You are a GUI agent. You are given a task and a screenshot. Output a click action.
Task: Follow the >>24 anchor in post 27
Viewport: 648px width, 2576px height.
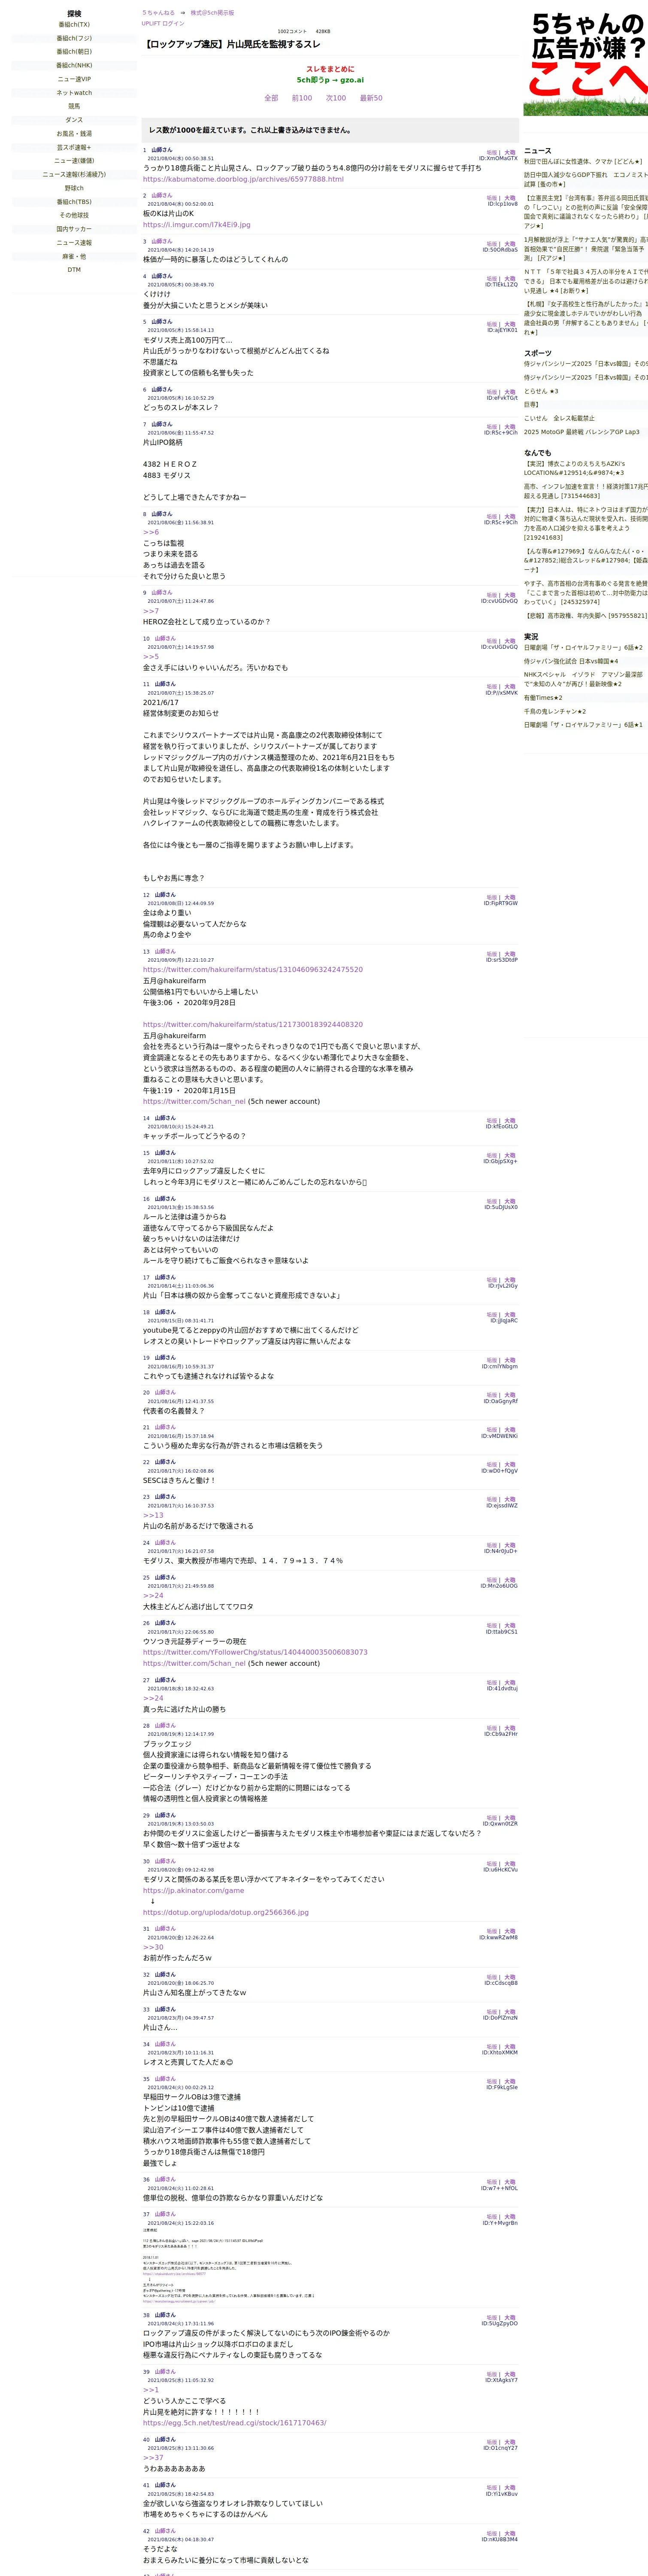[153, 1698]
